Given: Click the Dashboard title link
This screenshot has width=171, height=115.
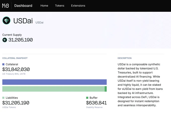Looking at the screenshot, I should tap(23, 6).
